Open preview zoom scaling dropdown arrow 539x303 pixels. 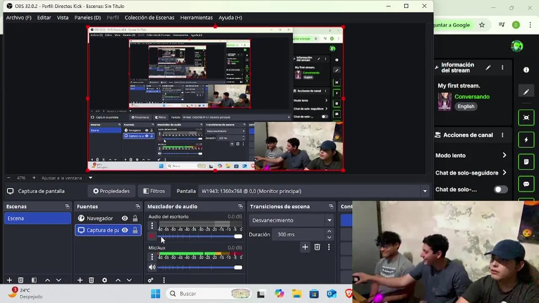(90, 178)
